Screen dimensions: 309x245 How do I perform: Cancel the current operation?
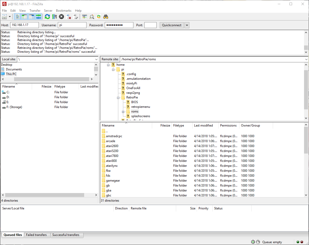click(61, 17)
